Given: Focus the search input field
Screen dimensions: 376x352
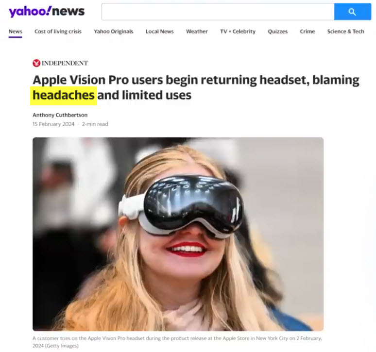Looking at the screenshot, I should click(218, 12).
